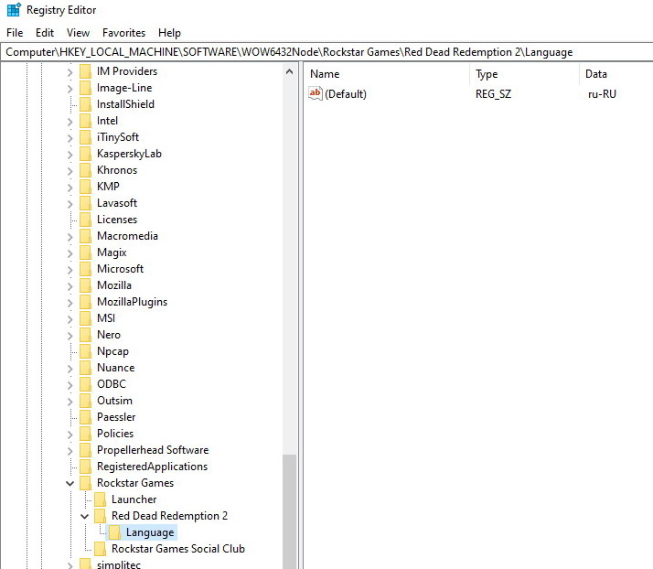Select the Language folder icon
The image size is (653, 569).
[114, 531]
